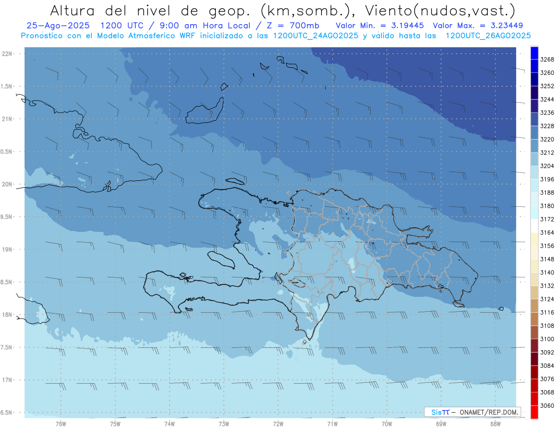This screenshot has width=556, height=430.
Task: Click the legend value 3228
Action: click(x=547, y=126)
